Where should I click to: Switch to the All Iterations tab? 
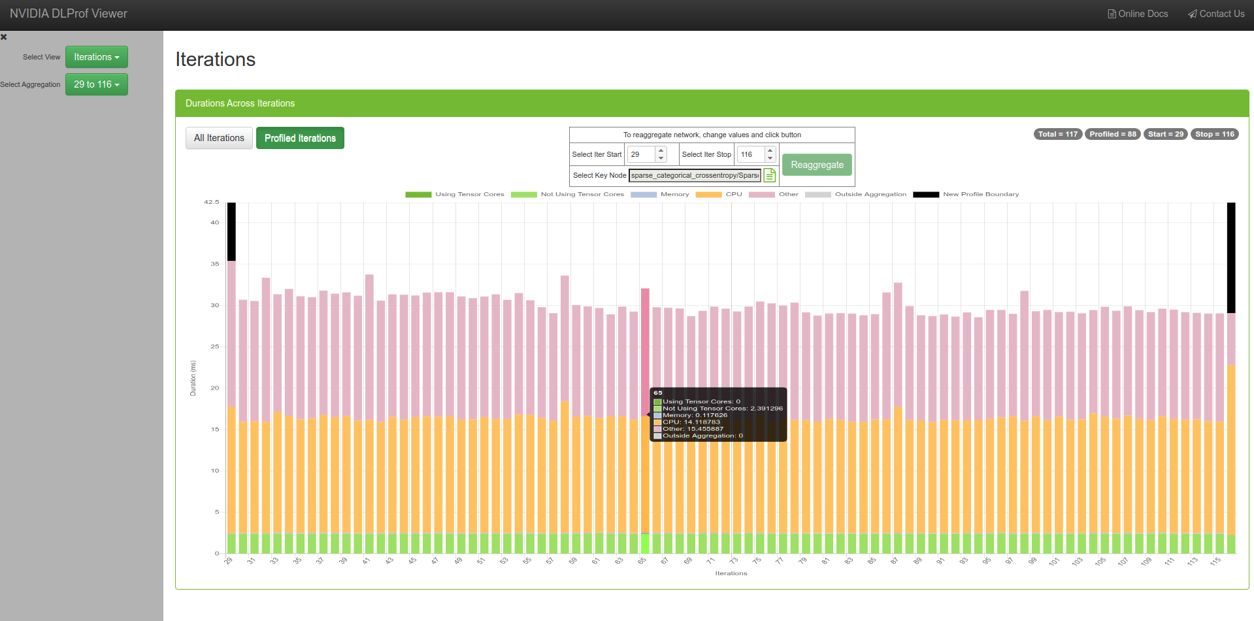coord(219,138)
